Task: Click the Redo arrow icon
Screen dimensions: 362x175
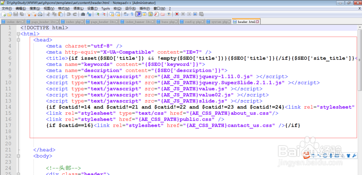Action: click(75, 14)
